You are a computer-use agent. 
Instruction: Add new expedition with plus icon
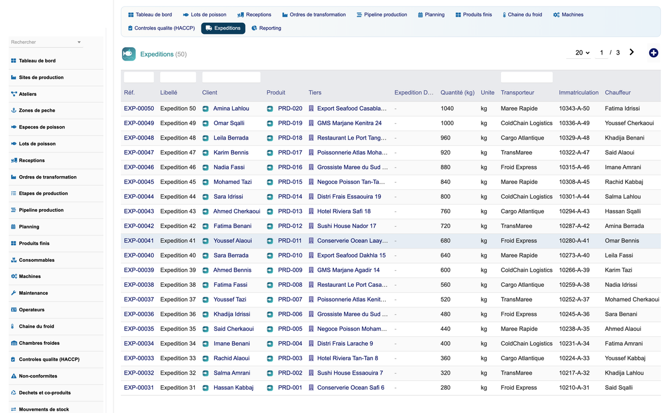(x=654, y=53)
